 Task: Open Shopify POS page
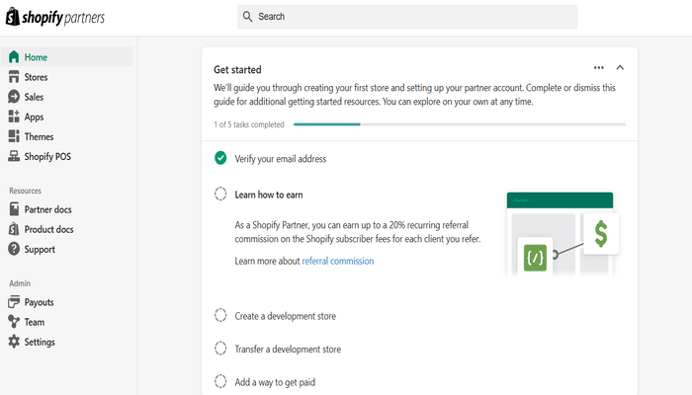point(47,156)
